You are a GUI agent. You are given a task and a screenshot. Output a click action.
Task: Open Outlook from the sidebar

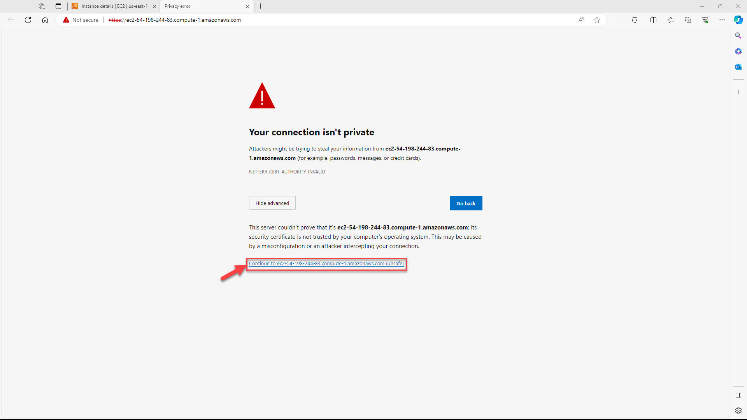point(738,66)
